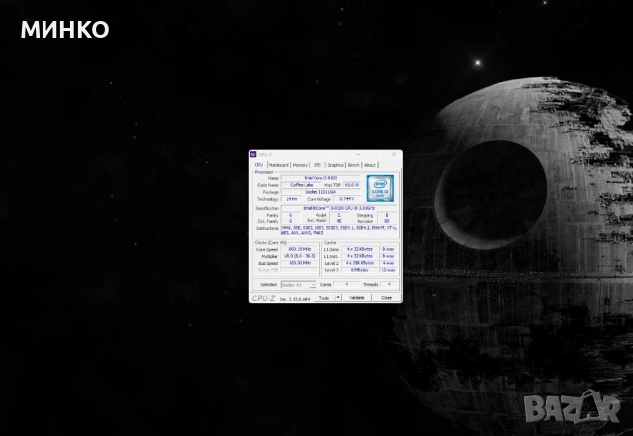Click the Instructions list text
The width and height of the screenshot is (633, 436).
click(338, 230)
